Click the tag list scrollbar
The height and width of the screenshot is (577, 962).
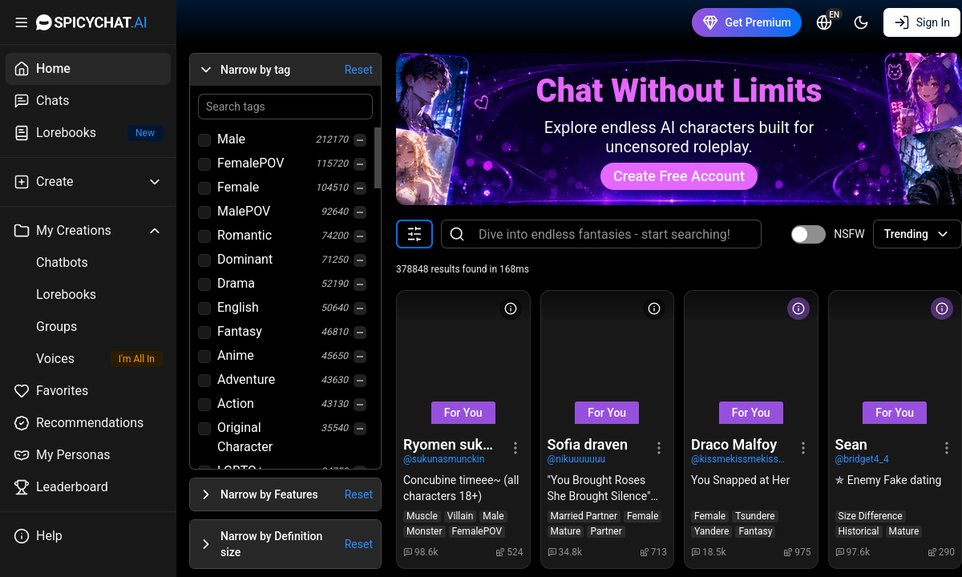[x=377, y=156]
